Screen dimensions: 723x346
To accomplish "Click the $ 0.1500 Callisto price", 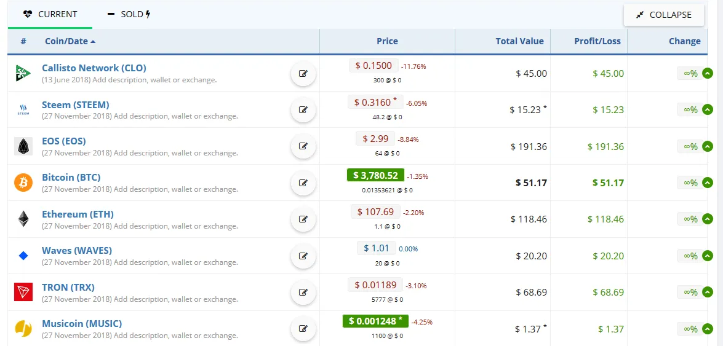I will (x=374, y=65).
